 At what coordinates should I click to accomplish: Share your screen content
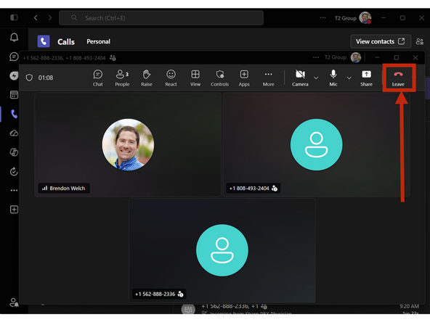click(366, 78)
